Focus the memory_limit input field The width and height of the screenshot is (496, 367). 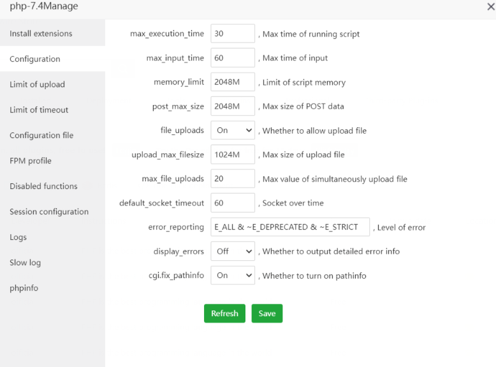pyautogui.click(x=233, y=82)
